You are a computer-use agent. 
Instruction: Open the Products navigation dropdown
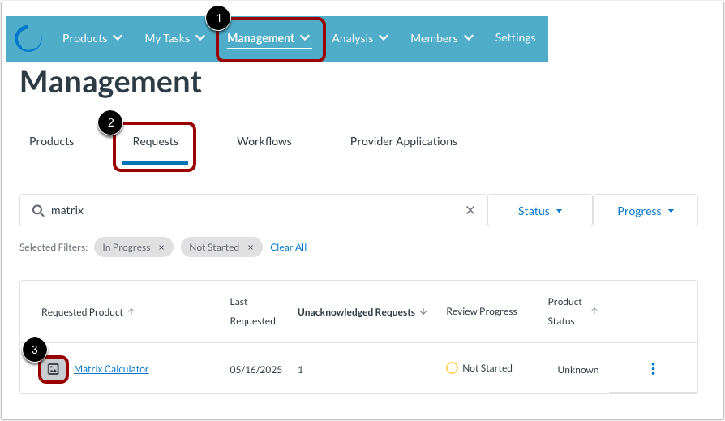[92, 38]
